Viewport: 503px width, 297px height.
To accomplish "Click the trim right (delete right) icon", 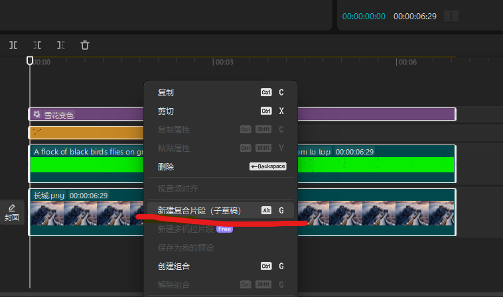I will [61, 45].
